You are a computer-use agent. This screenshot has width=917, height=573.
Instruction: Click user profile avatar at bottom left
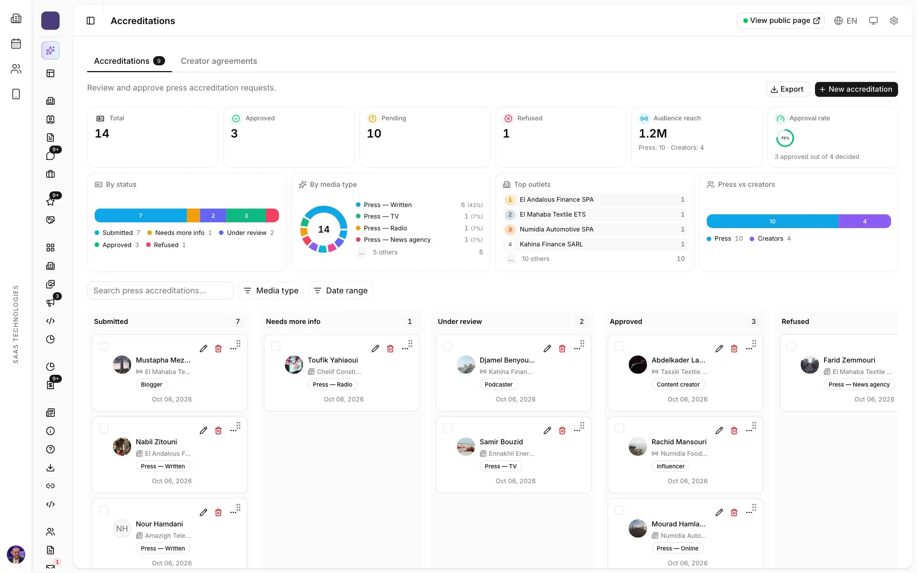click(16, 554)
